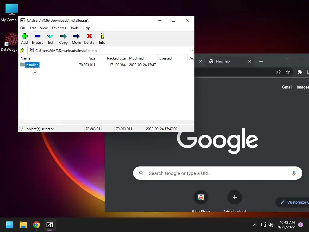Screen dimensions: 309x232
Task: Open the volume control in system tray
Action: tap(271, 225)
